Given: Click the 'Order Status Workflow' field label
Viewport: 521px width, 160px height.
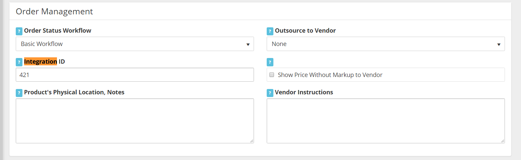Looking at the screenshot, I should pyautogui.click(x=58, y=31).
